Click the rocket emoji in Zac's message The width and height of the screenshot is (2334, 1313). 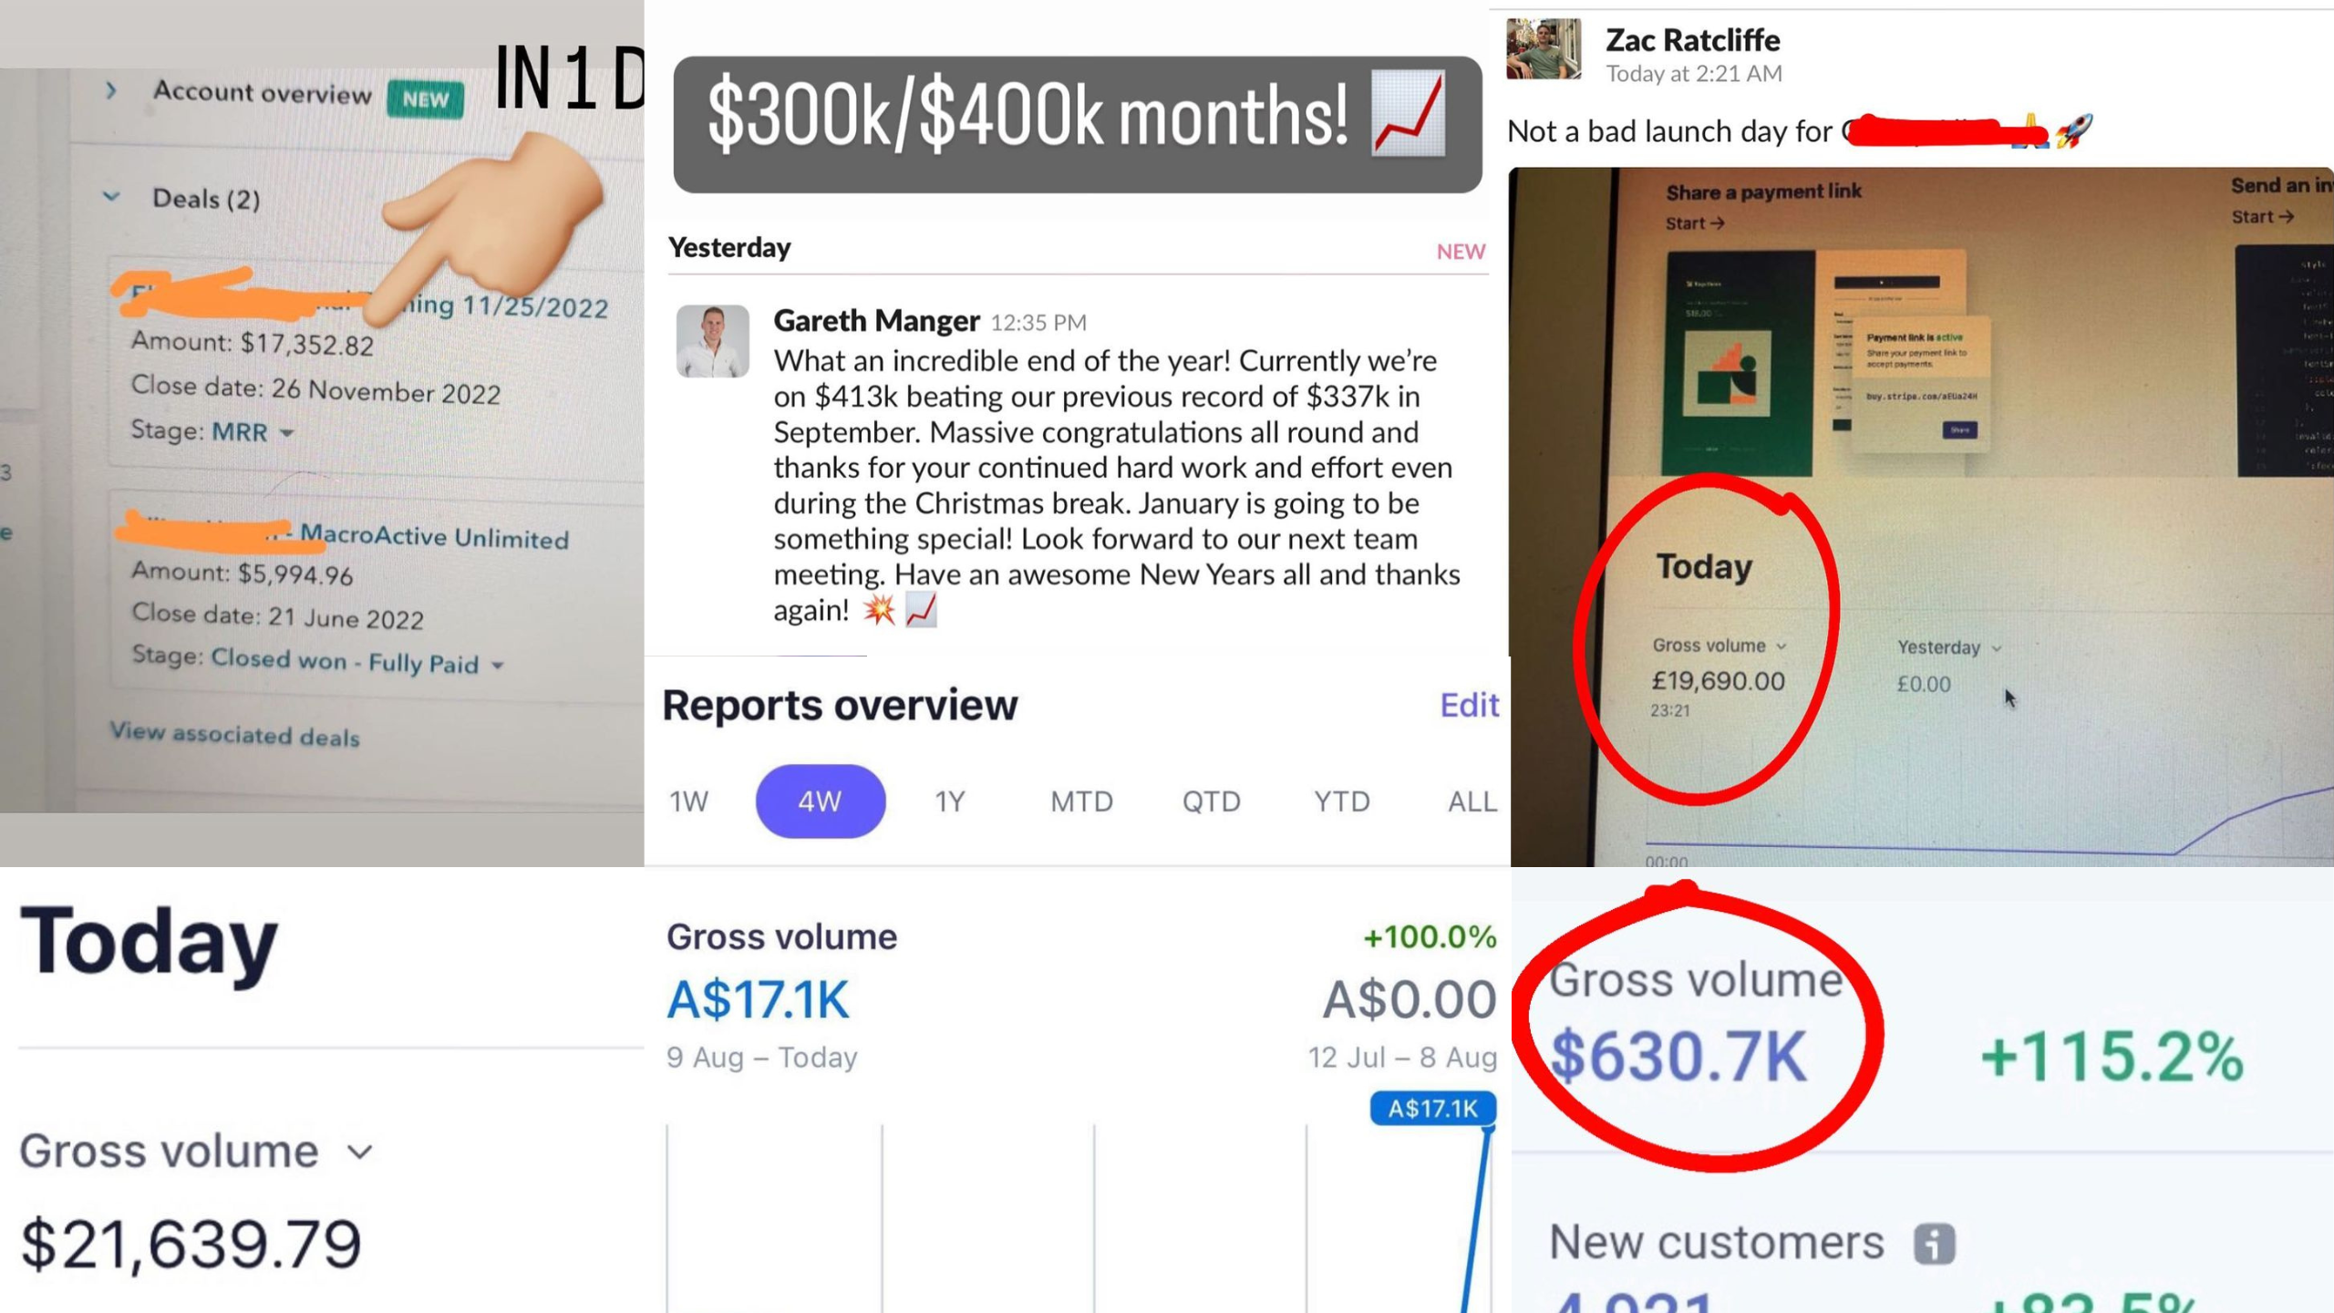[2074, 131]
